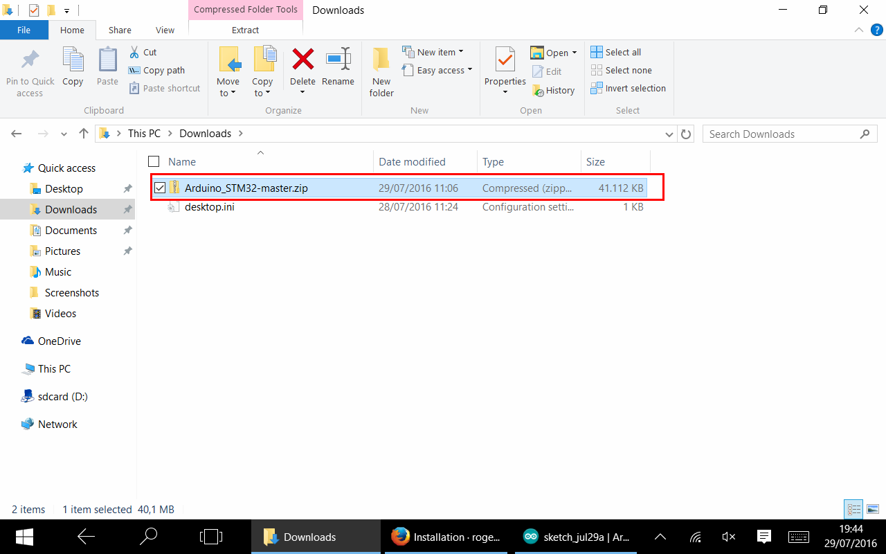
Task: Sort files by the Date modified column
Action: tap(424, 161)
